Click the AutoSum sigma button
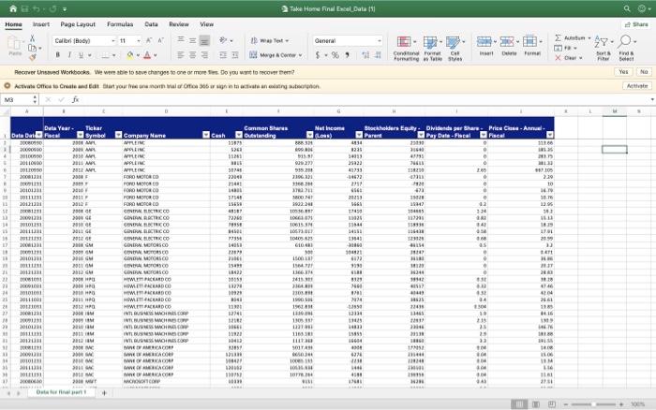The image size is (656, 410). point(572,38)
